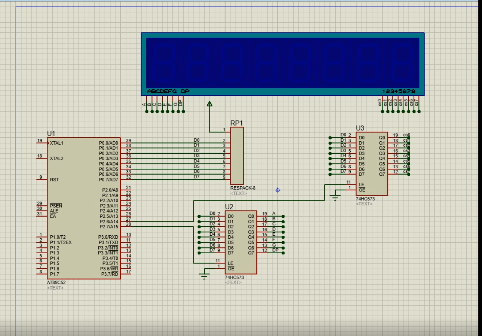Click the AT89C52 part name text

tap(56, 283)
